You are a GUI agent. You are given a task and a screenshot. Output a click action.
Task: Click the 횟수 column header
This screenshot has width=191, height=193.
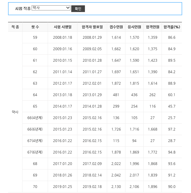[x=35, y=27]
